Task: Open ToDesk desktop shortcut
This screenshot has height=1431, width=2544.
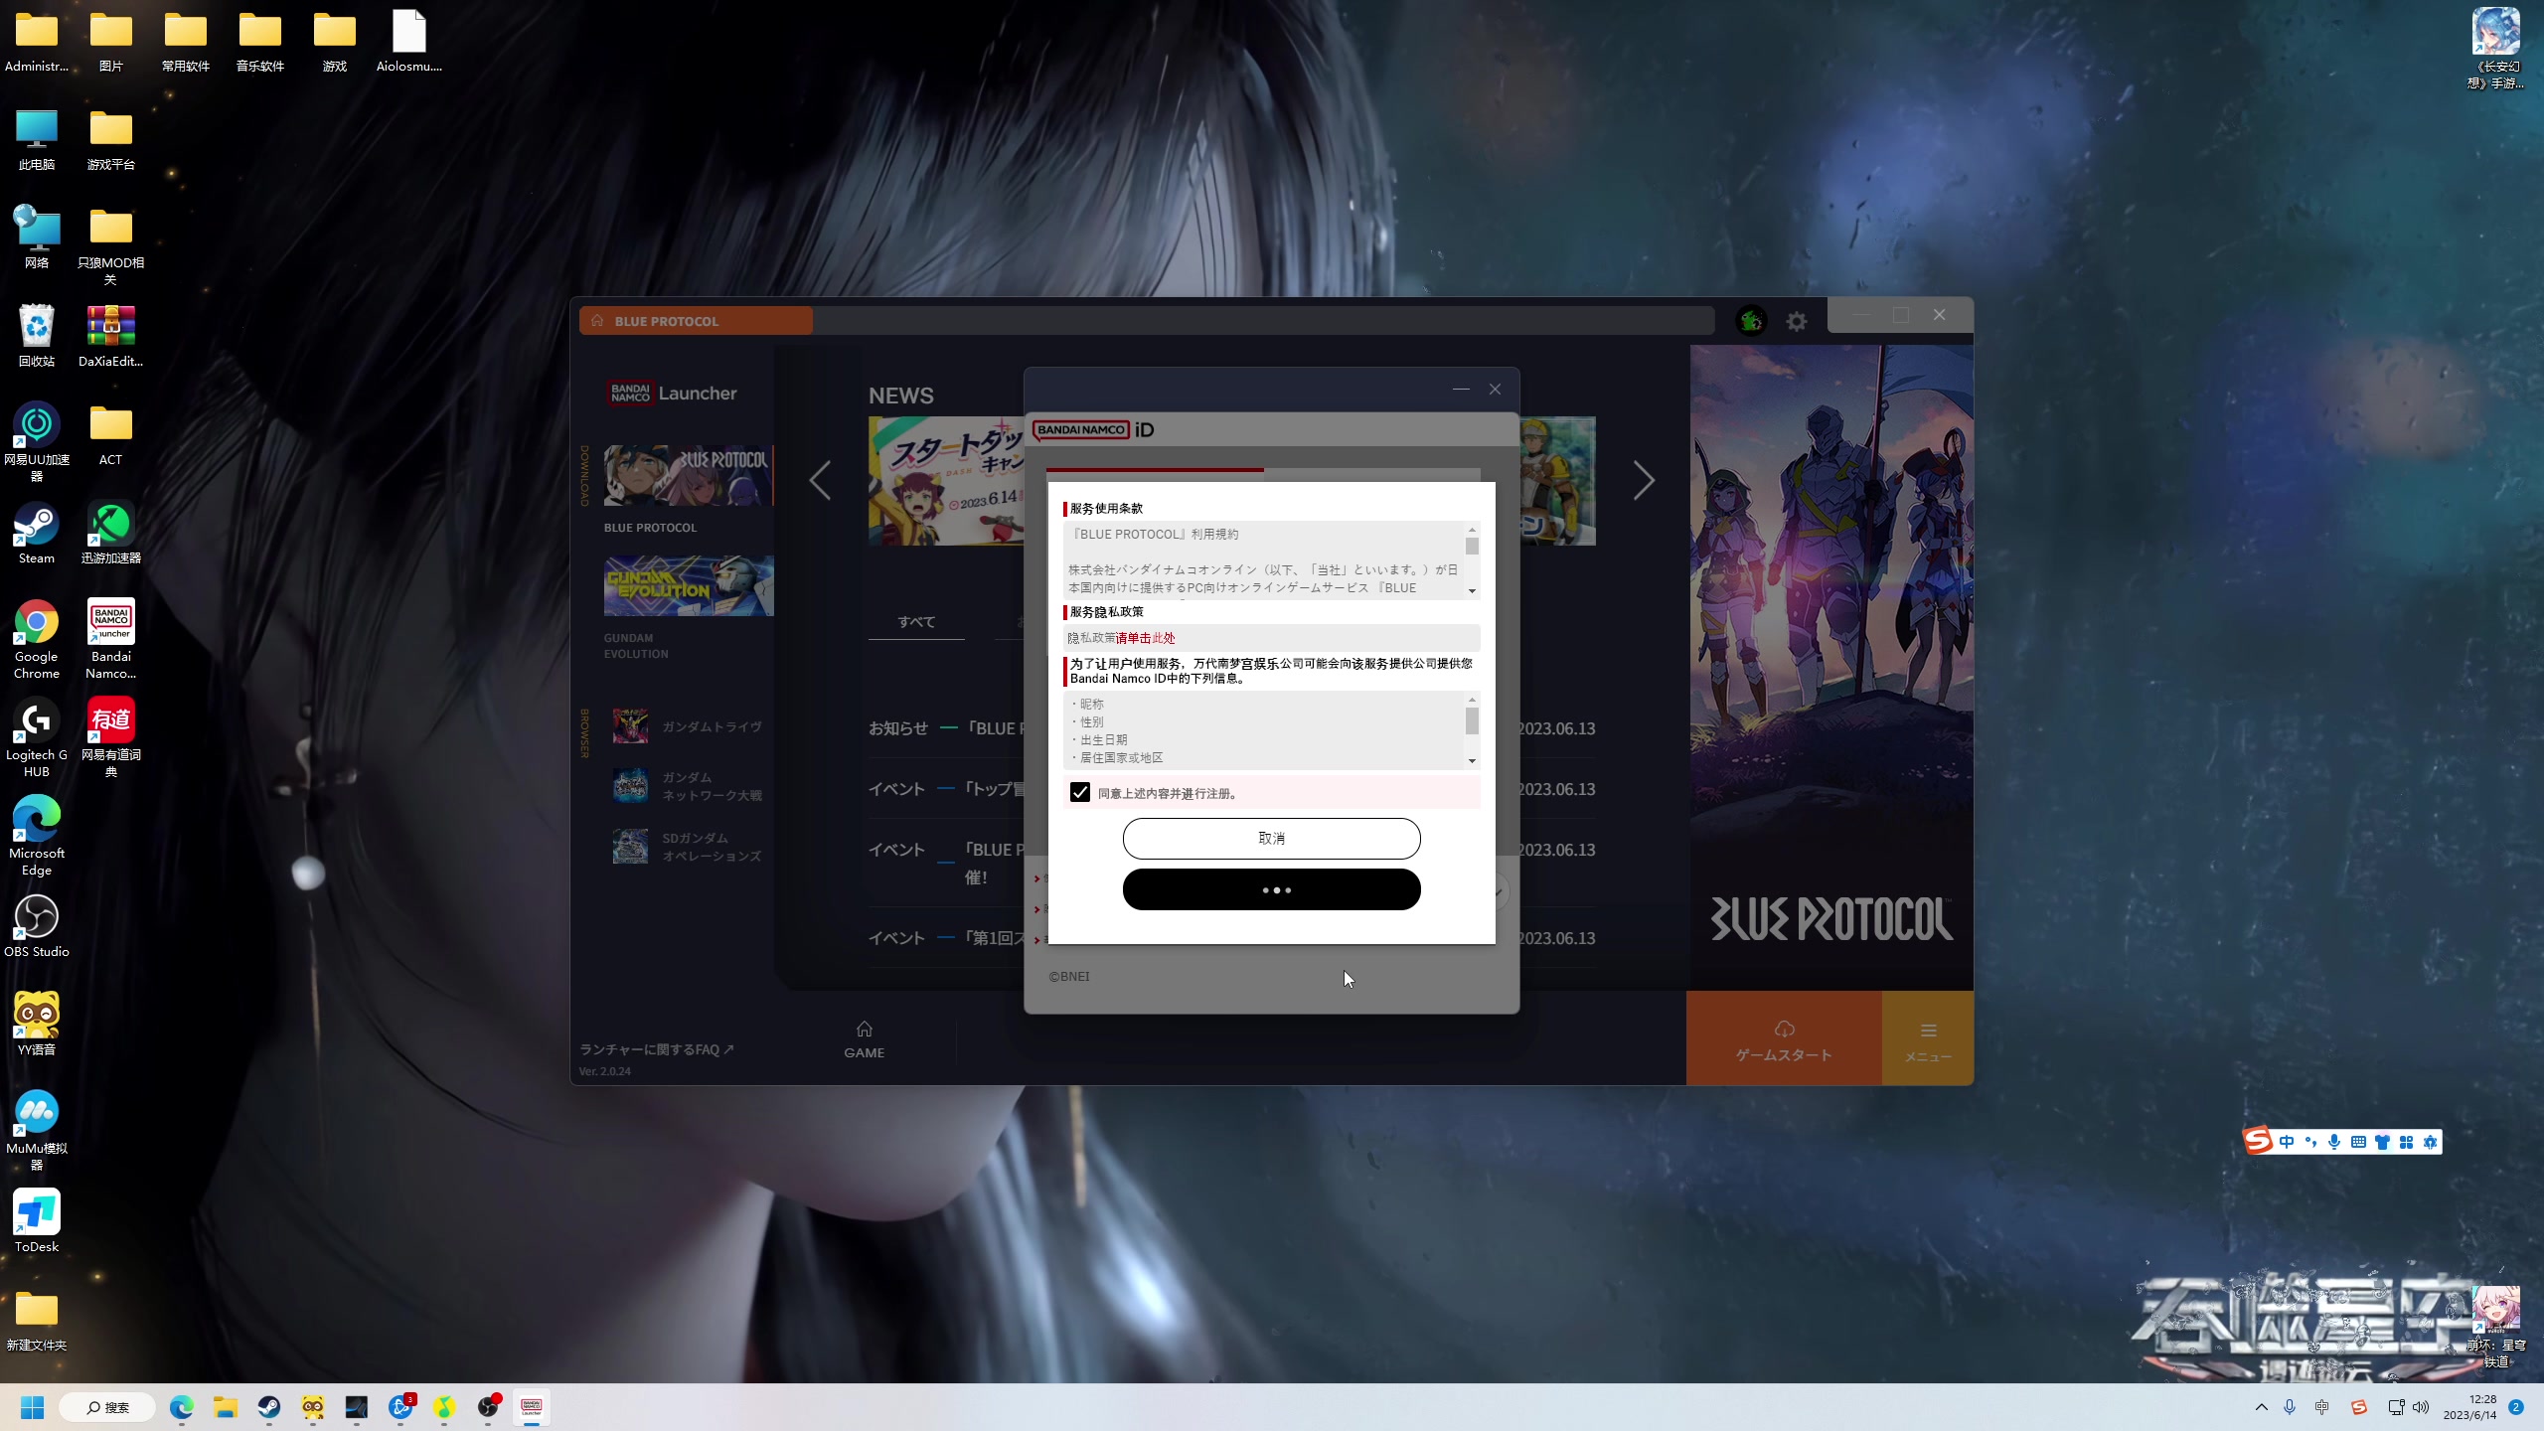Action: pos(37,1221)
